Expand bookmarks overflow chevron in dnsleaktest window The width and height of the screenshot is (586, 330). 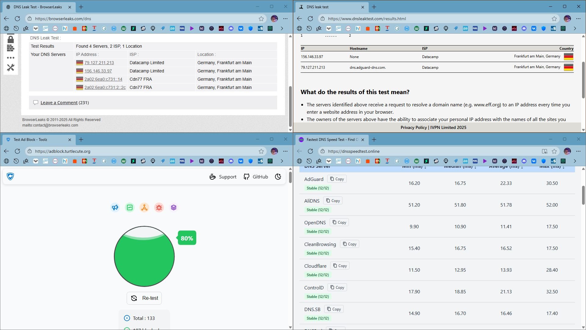coord(575,28)
